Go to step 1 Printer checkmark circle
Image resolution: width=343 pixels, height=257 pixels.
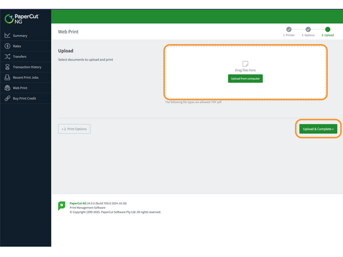pos(289,30)
